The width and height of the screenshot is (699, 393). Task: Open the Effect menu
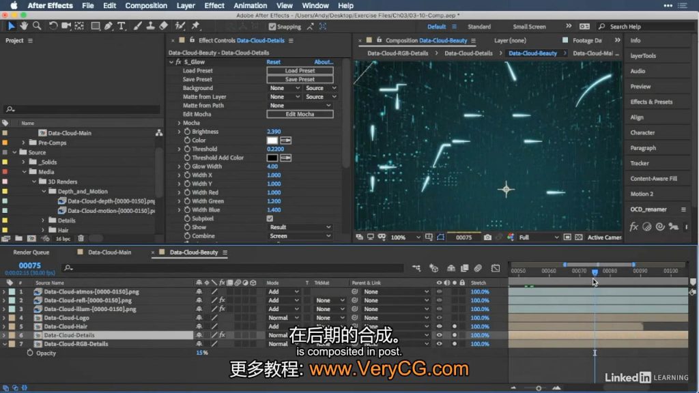[214, 5]
